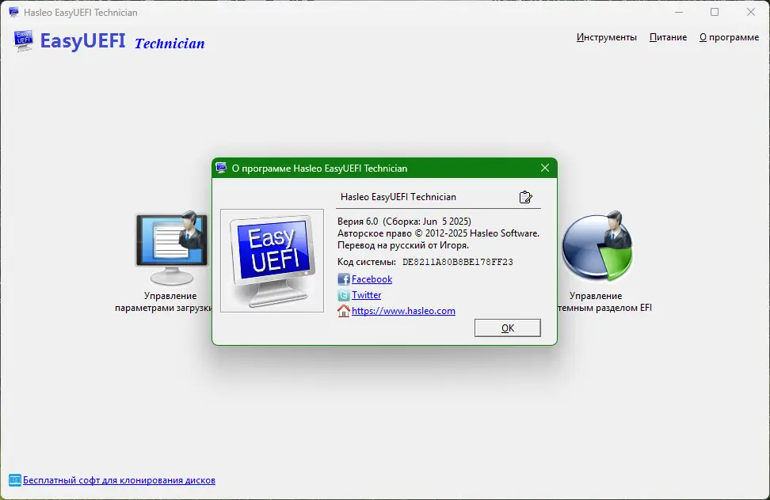Viewport: 770px width, 500px height.
Task: Click the Facebook icon in About dialog
Action: pyautogui.click(x=343, y=279)
